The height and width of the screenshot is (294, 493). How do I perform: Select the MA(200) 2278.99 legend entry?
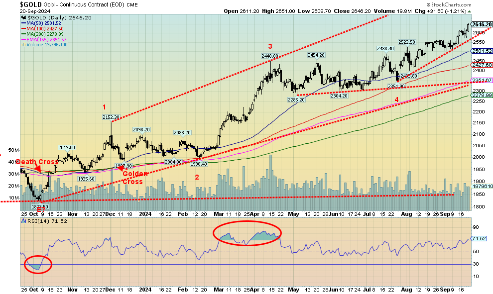tap(42, 34)
